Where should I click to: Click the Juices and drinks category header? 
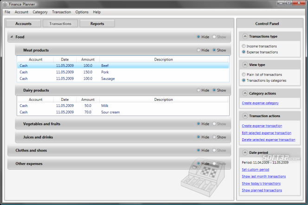pos(123,137)
